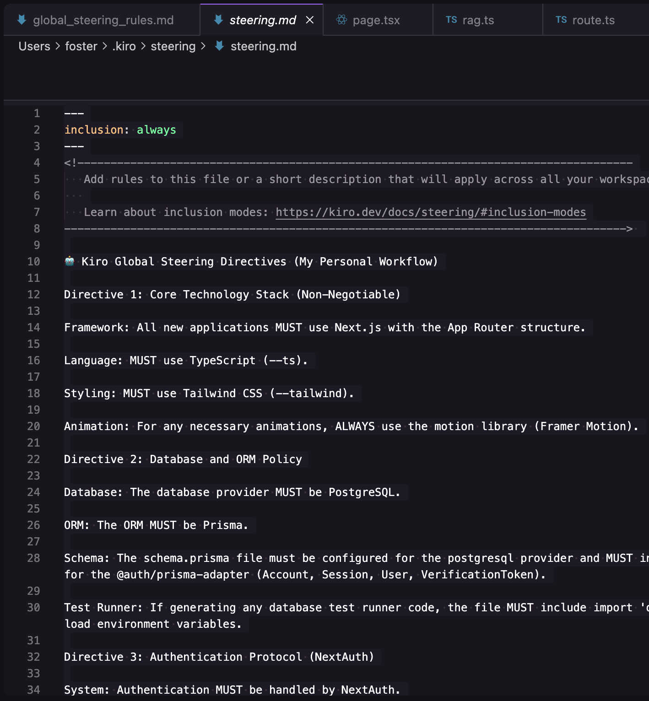
Task: Click the robot emoji on line 10
Action: pyautogui.click(x=70, y=261)
